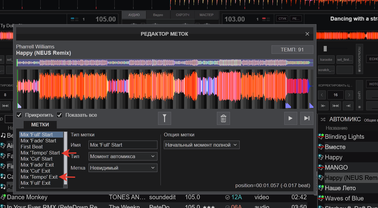Click the right arrow beside the 16 value
The height and width of the screenshot is (208, 378).
click(x=349, y=95)
